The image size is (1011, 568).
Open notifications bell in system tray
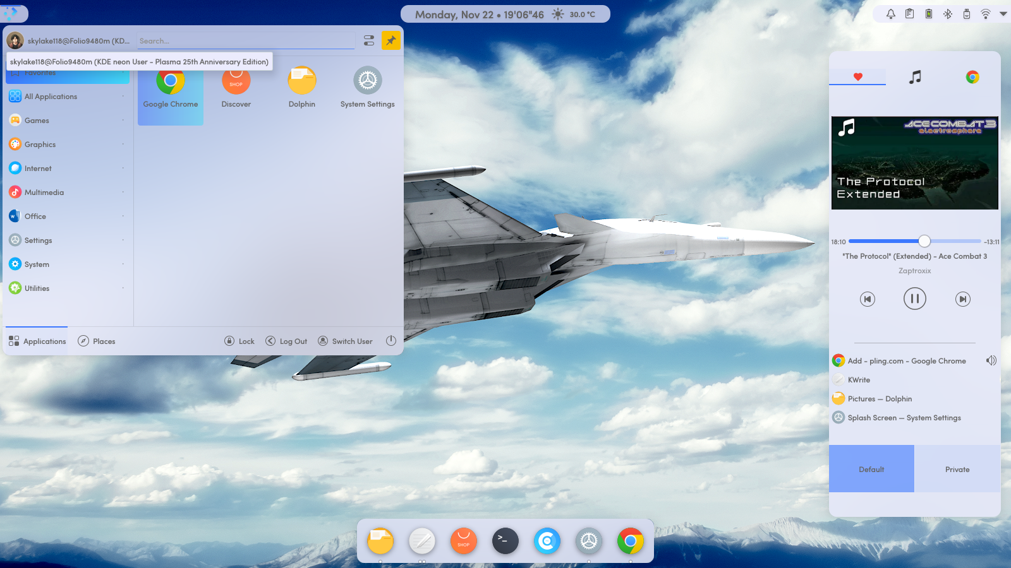[x=891, y=14]
